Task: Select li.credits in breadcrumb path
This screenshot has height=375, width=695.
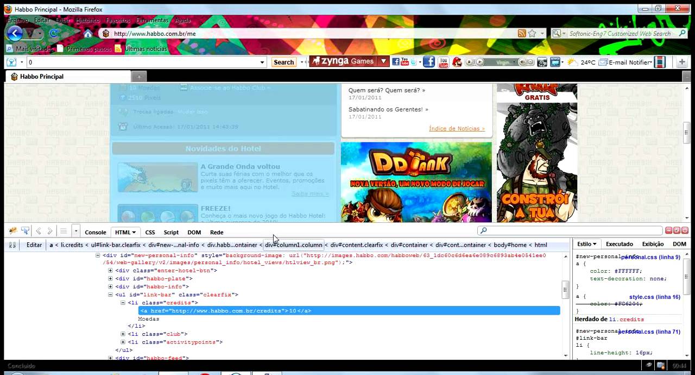Action: point(72,245)
